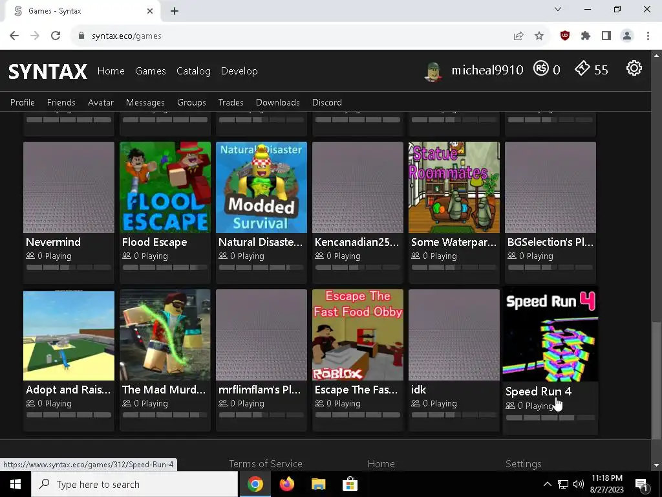The height and width of the screenshot is (497, 662).
Task: Open micheal9910 avatar headshot
Action: click(x=433, y=71)
